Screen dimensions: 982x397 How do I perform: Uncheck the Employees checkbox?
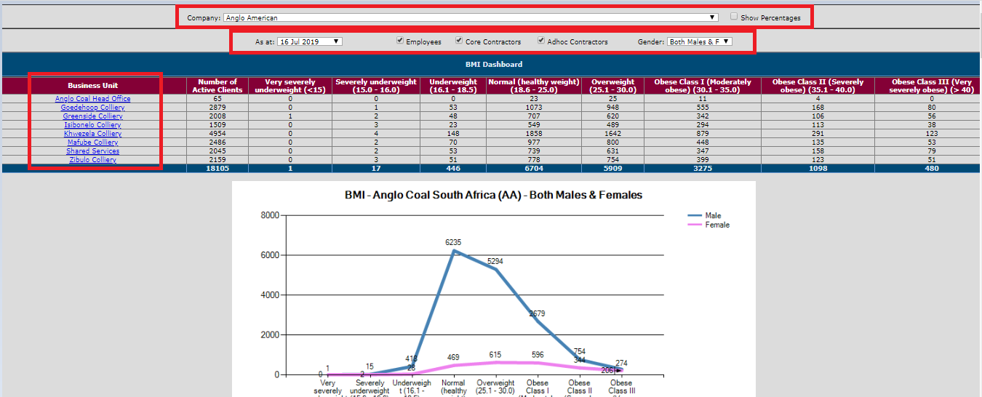[400, 41]
